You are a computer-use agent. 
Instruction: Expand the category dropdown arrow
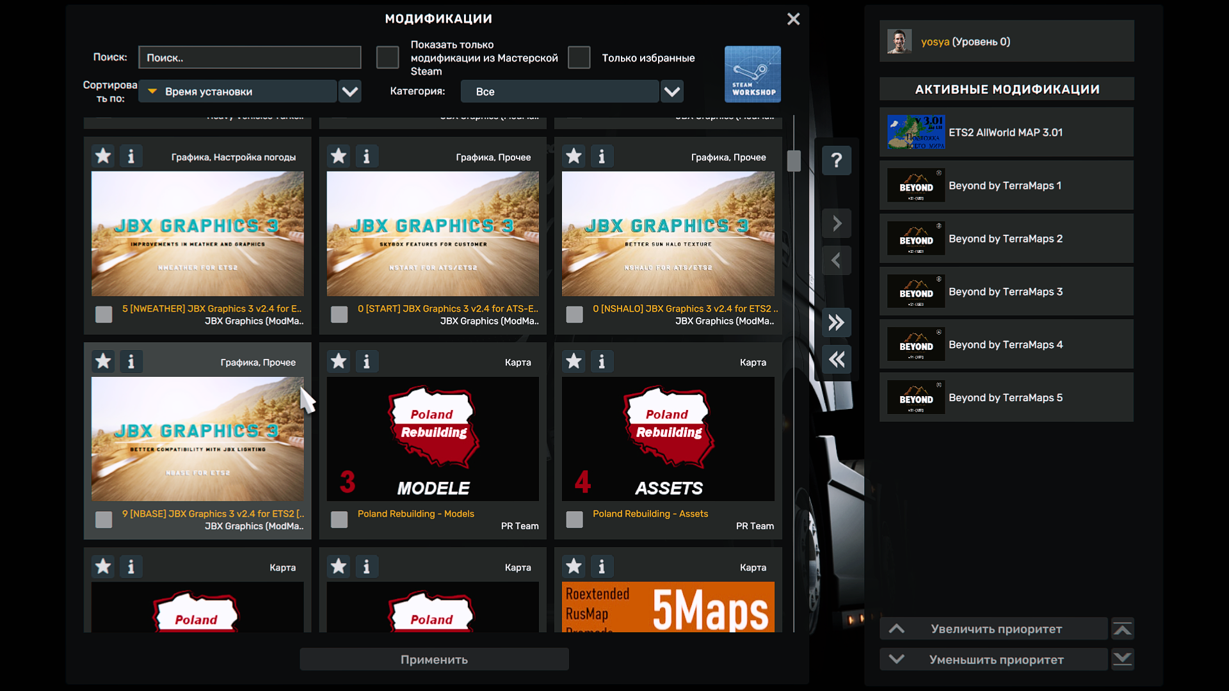pos(671,91)
